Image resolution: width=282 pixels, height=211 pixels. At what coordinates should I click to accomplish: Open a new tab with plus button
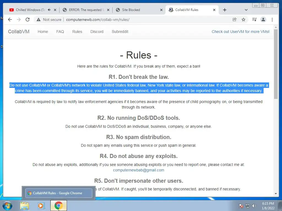[225, 10]
